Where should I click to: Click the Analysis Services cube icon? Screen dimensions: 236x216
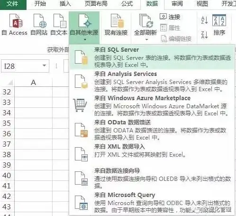pos(82,82)
